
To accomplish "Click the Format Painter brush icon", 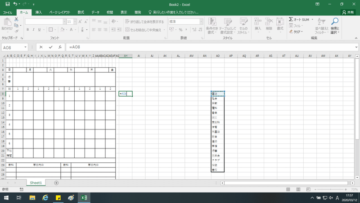I will [16, 31].
